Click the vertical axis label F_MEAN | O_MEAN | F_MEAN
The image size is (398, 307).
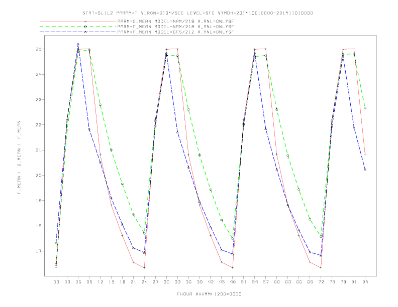[x=19, y=158]
